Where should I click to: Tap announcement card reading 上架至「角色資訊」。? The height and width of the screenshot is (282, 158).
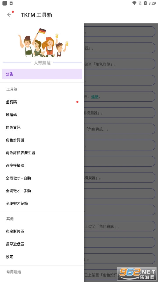[120, 226]
